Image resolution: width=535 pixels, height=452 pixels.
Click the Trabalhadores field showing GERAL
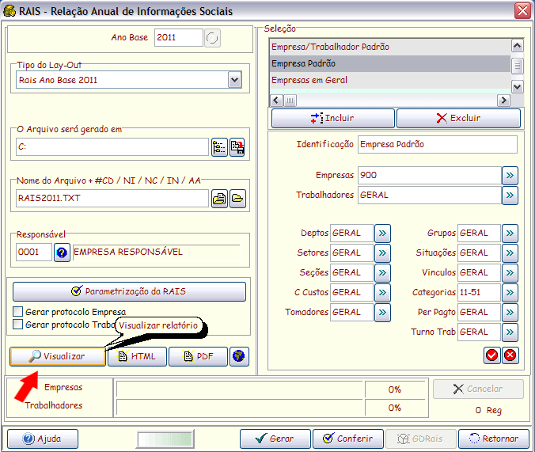click(430, 196)
